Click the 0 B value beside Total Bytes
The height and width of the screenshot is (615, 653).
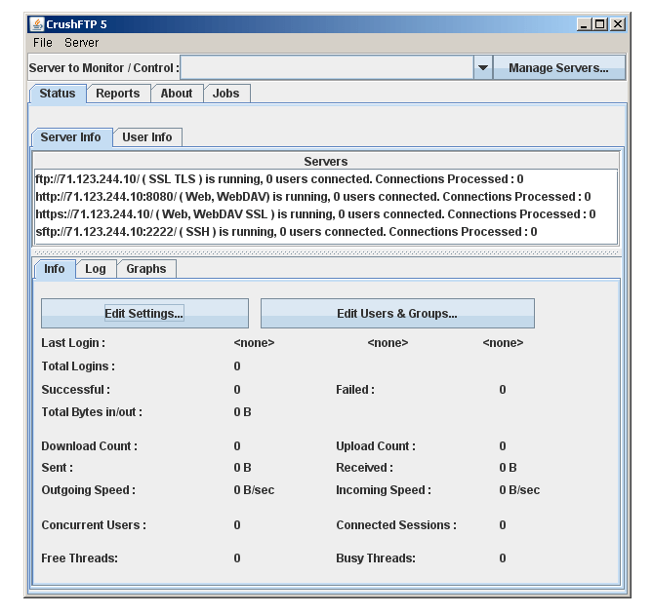pos(242,412)
